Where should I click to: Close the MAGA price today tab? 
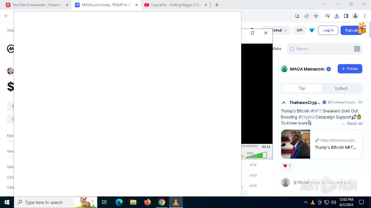click(137, 5)
